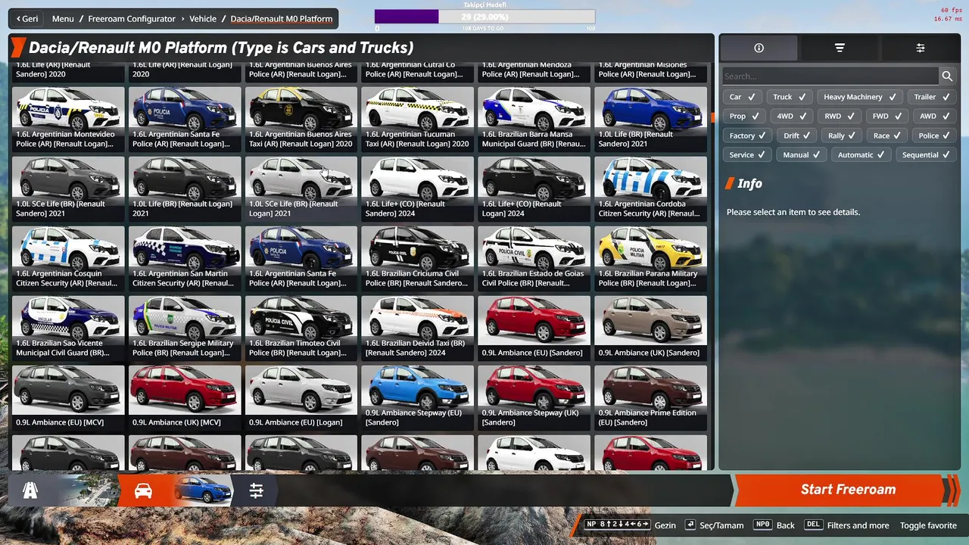Open the filter tab icon
Screen dimensions: 969x545
pos(840,48)
